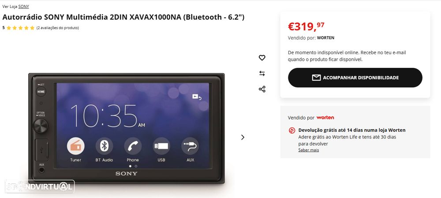Click the first page dot on stereo display

point(130,166)
